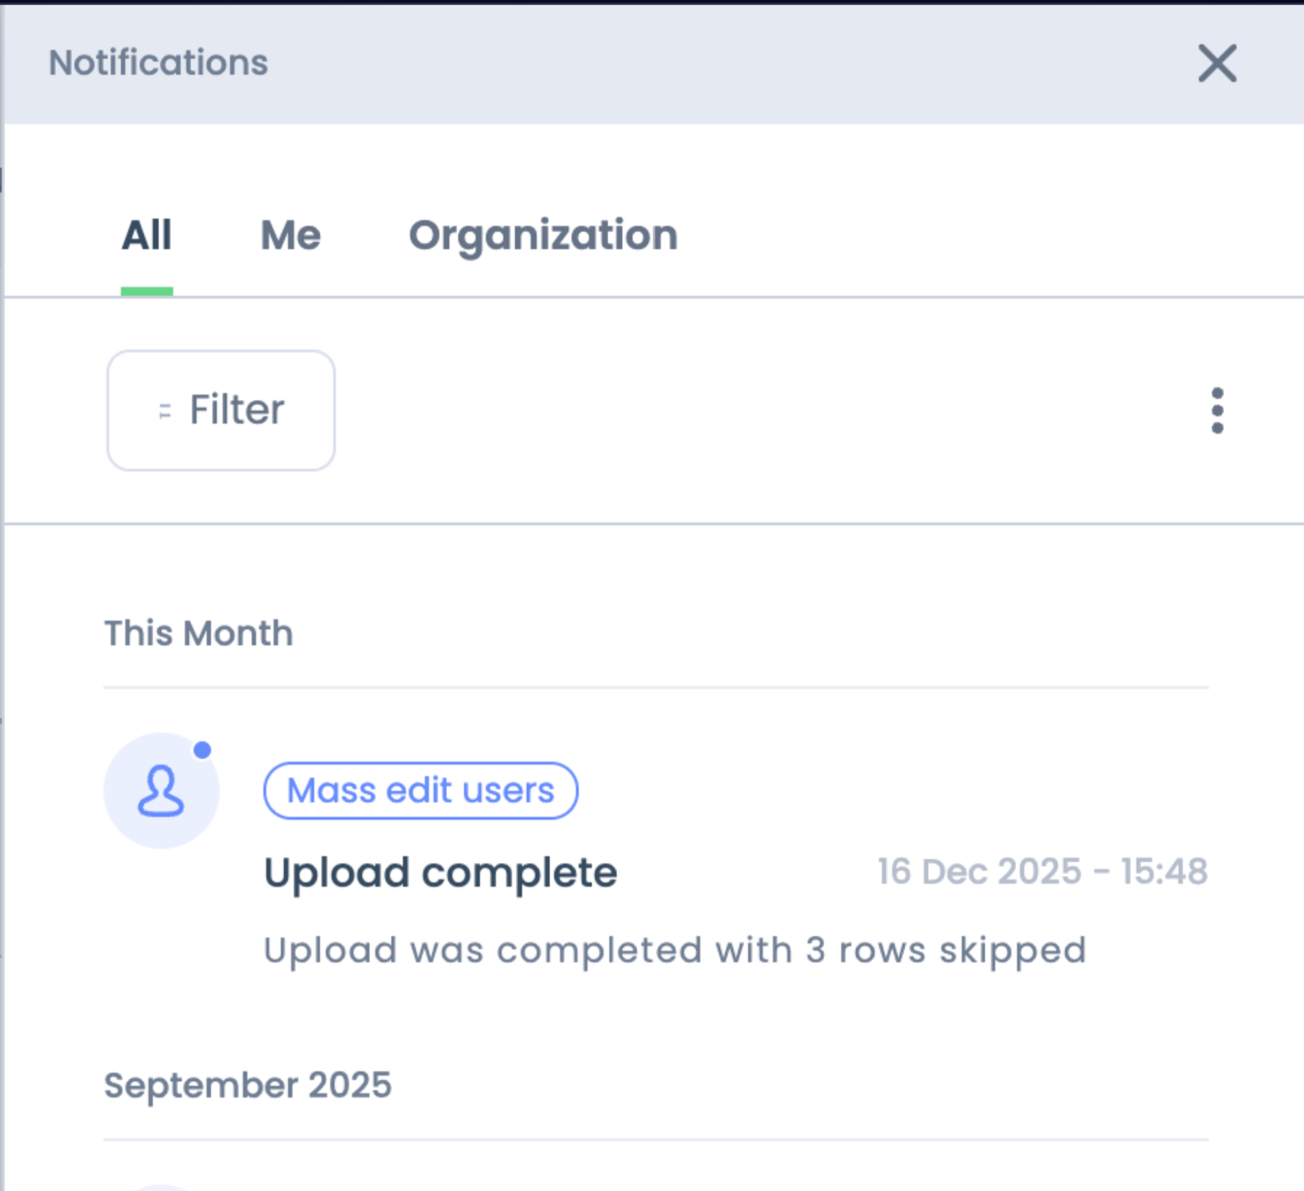Collapse the This Month section header

pyautogui.click(x=198, y=633)
